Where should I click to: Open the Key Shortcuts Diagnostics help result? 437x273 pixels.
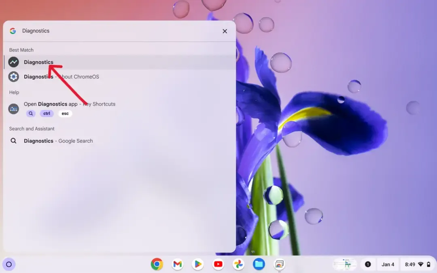(x=120, y=108)
